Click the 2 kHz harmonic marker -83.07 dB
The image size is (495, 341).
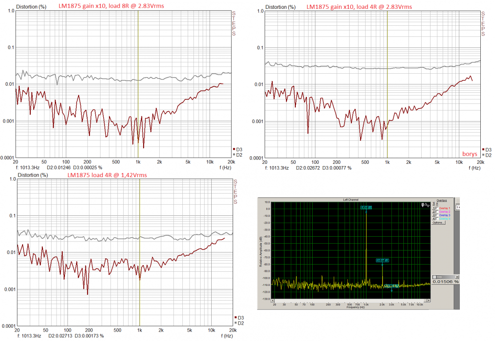tap(382, 260)
